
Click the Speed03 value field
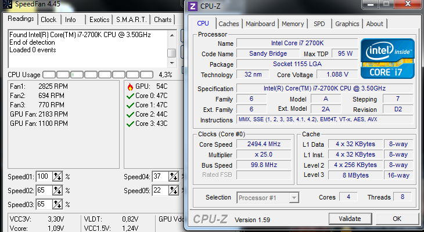tap(44, 205)
